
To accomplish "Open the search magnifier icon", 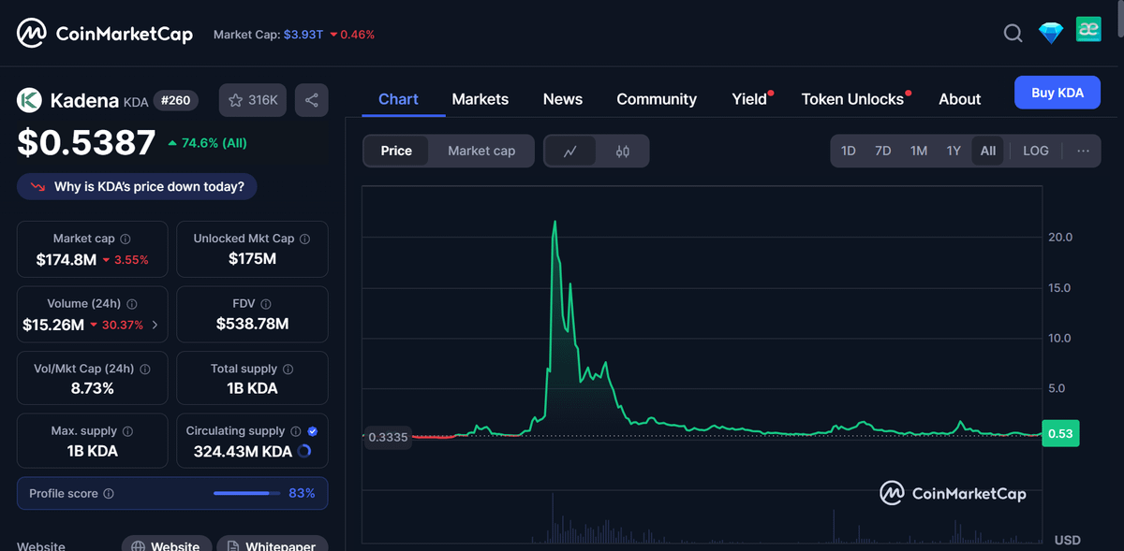I will [x=1013, y=34].
